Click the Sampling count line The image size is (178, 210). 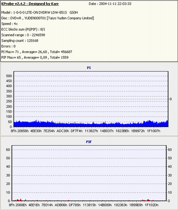(20, 41)
